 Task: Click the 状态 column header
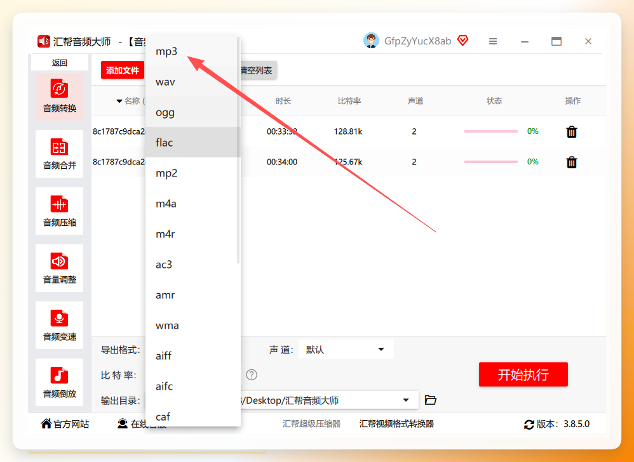(x=494, y=101)
